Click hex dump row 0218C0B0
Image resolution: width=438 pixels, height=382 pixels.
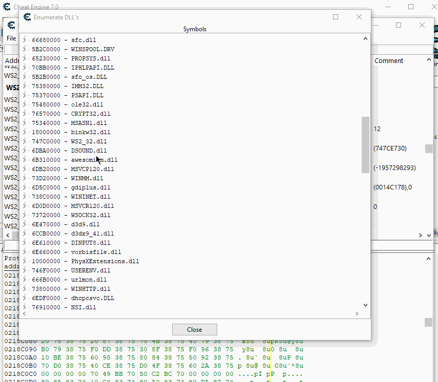click(154, 366)
